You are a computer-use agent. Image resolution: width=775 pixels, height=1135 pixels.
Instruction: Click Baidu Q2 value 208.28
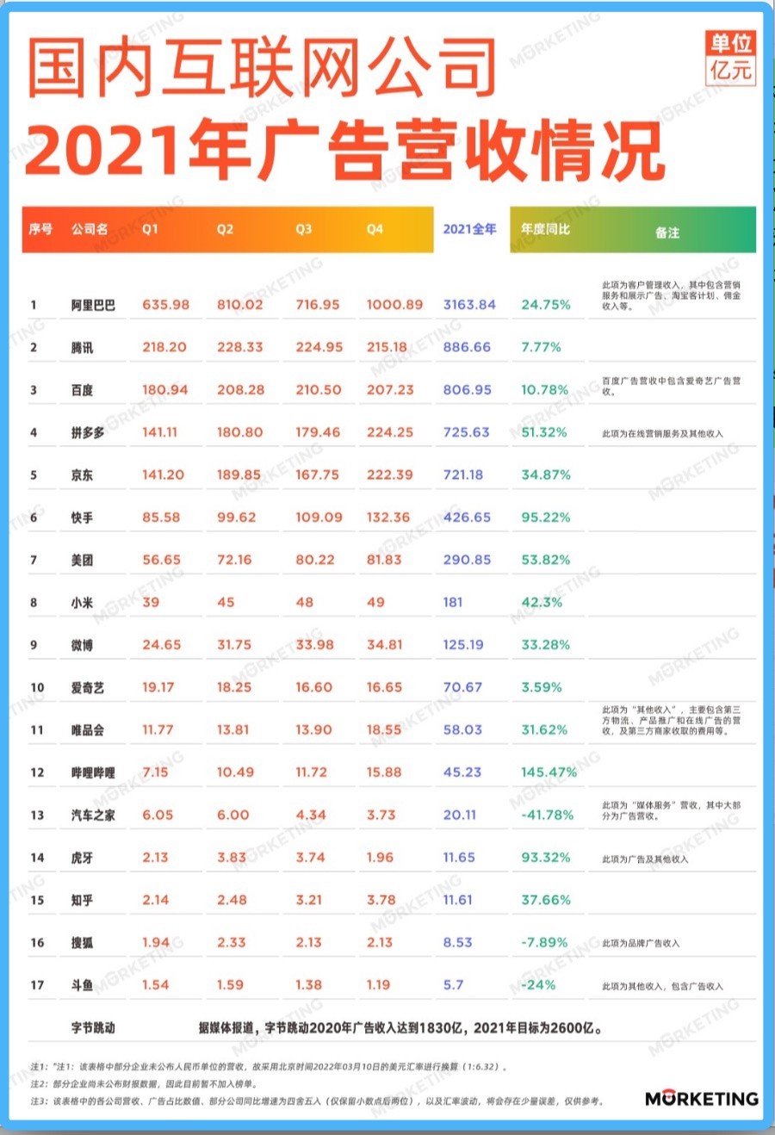pos(240,389)
